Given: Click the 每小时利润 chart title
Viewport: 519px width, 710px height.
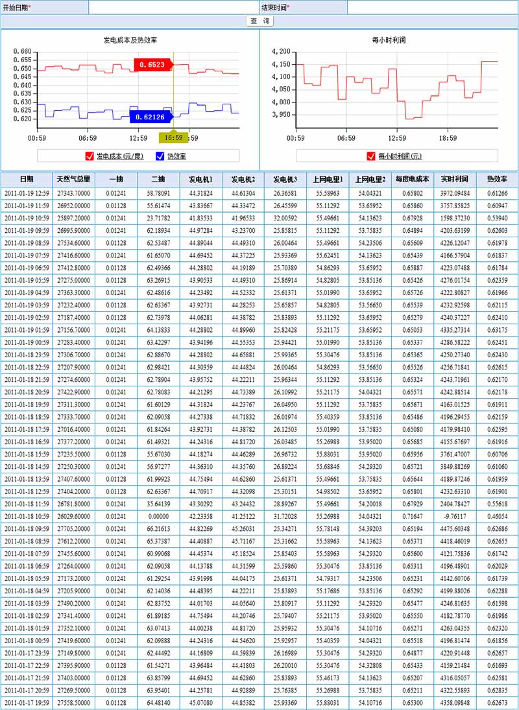Looking at the screenshot, I should 389,40.
